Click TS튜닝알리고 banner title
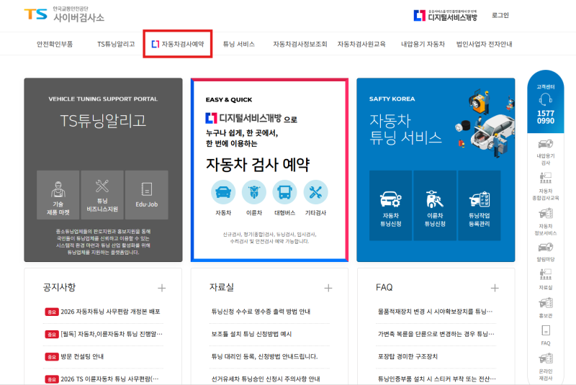Viewport: 576px width, 385px height. (103, 121)
